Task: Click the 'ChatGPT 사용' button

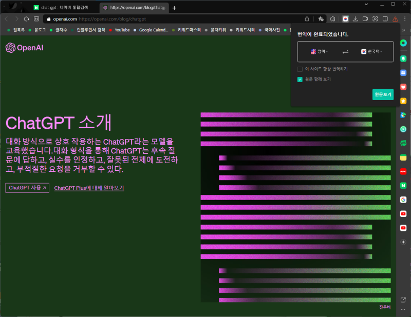Action: [26, 188]
